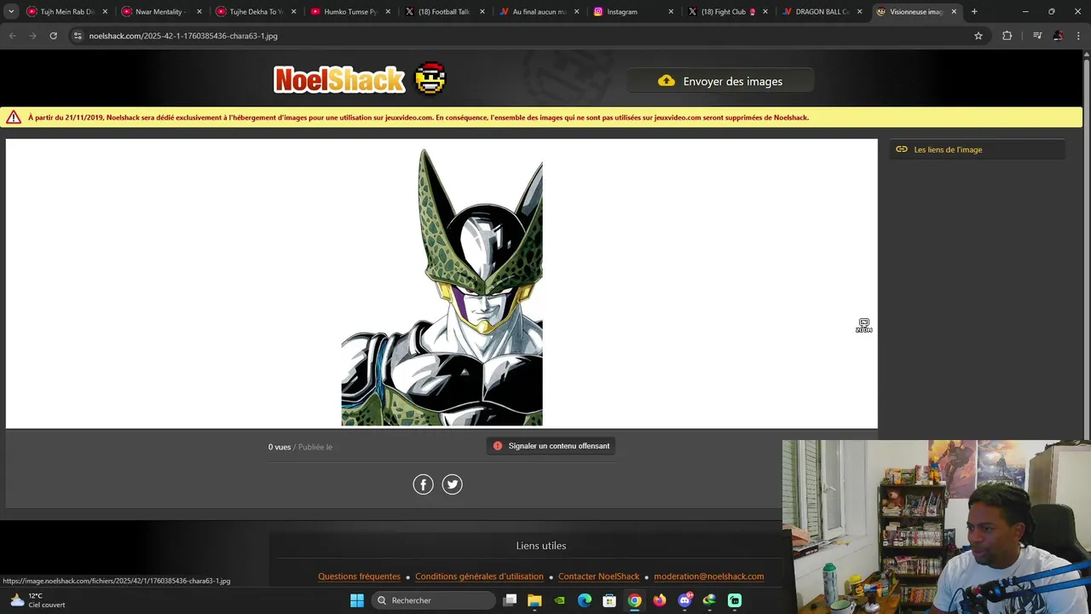
Task: Open Internet Download Manager in taskbar
Action: click(709, 600)
